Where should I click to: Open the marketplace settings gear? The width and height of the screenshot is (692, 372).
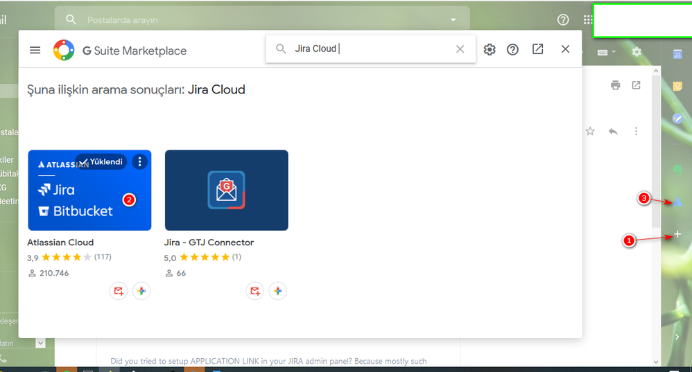click(490, 49)
